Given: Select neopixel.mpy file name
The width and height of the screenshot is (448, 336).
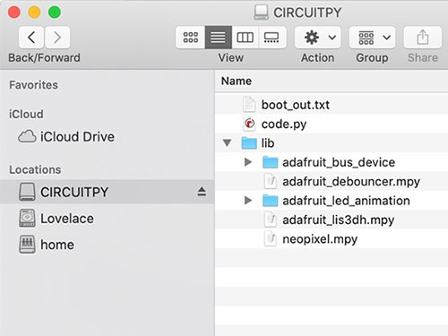Looking at the screenshot, I should point(320,239).
